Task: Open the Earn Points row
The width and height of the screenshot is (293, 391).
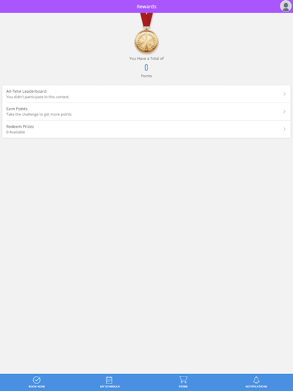Action: click(x=146, y=111)
